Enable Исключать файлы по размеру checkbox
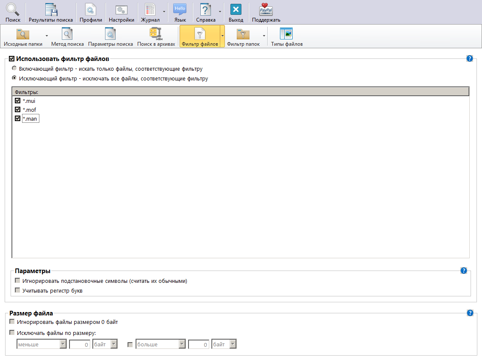 [12, 332]
